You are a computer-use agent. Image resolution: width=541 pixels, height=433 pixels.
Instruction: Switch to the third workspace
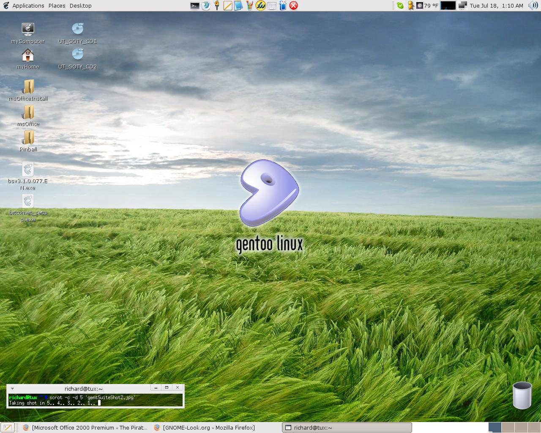[x=521, y=428]
